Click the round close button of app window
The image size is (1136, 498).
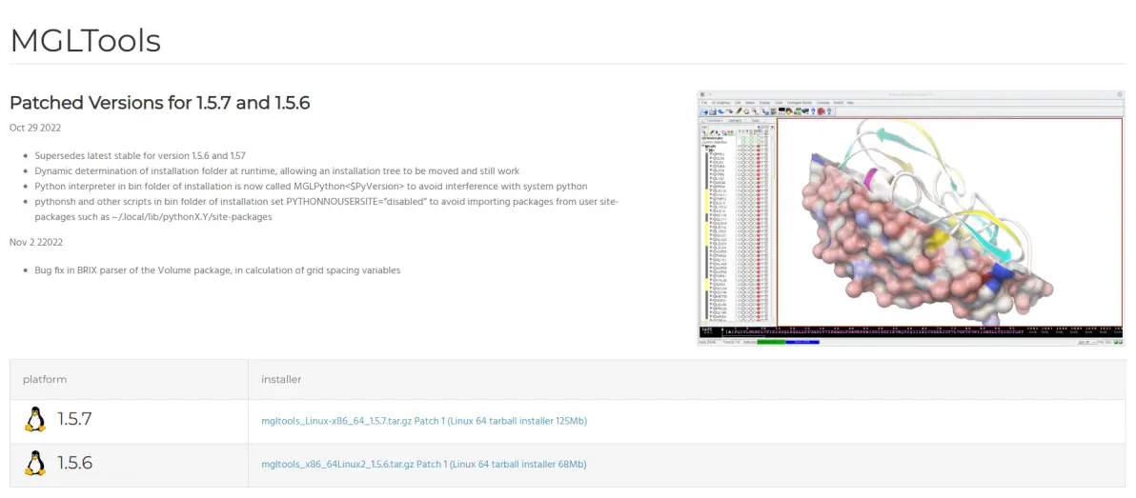[1119, 95]
